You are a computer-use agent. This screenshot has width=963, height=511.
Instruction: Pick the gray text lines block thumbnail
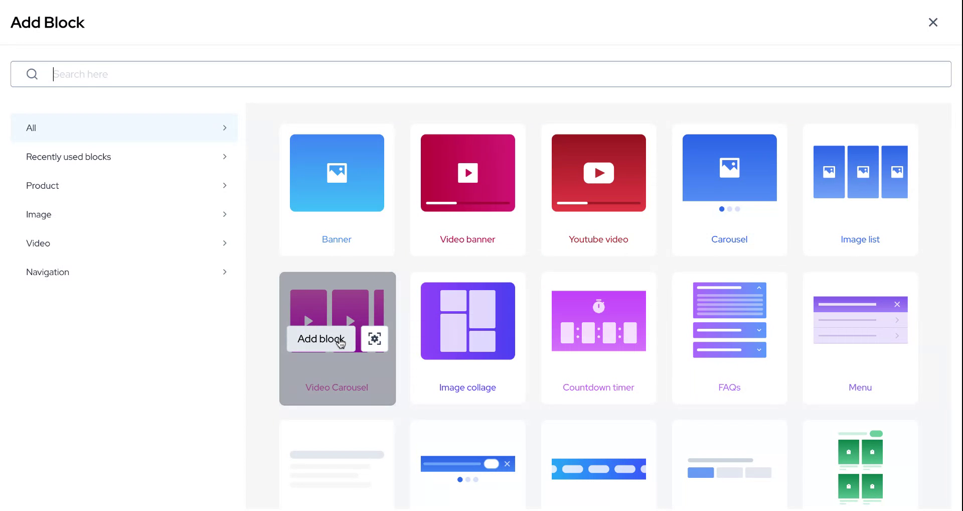click(337, 469)
